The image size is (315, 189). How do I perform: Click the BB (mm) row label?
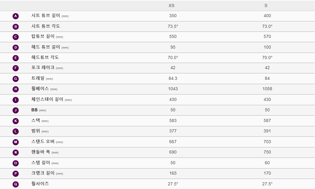[39, 110]
